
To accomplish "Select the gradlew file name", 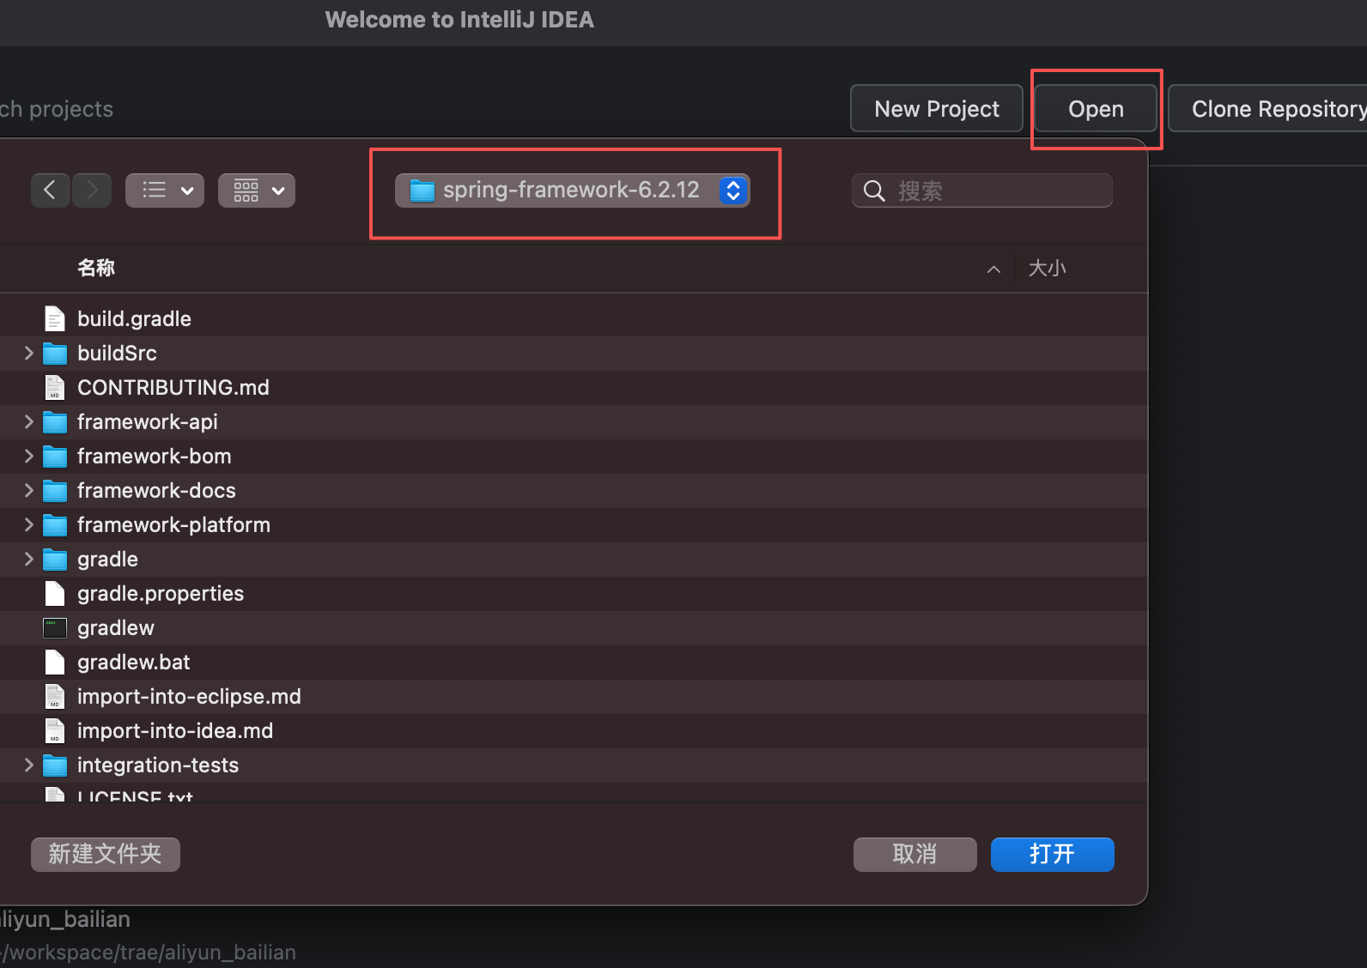I will (x=116, y=628).
